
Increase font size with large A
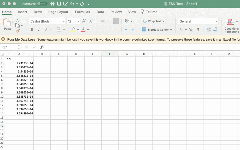tap(84, 21)
